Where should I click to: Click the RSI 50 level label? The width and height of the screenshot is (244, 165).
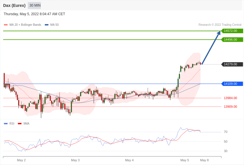point(226,142)
